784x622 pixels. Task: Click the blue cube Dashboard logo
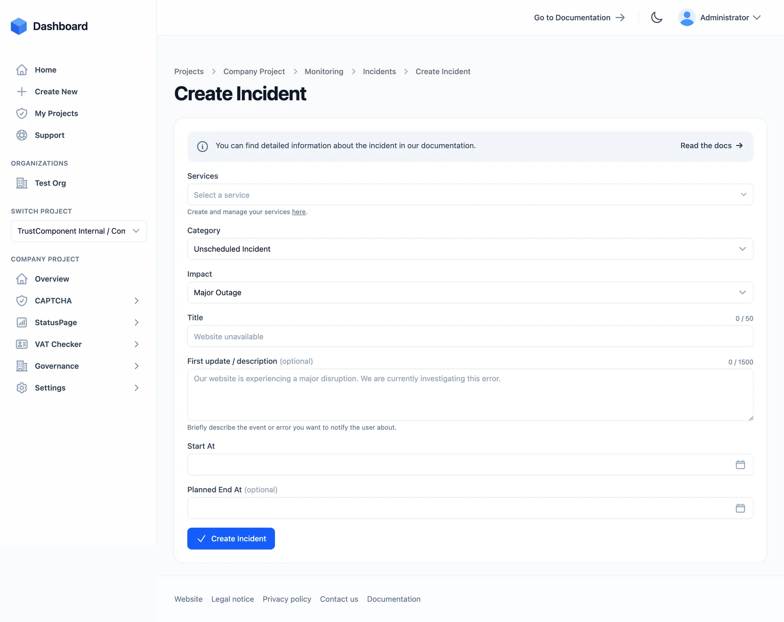(x=19, y=26)
